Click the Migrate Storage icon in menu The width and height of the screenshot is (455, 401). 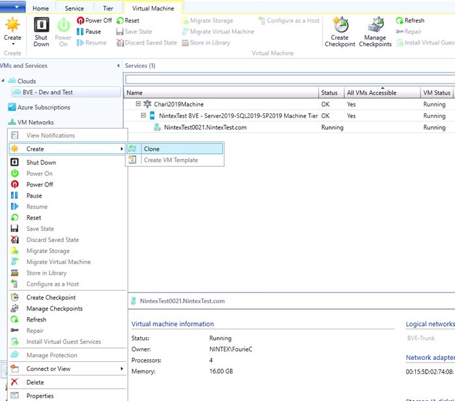[14, 250]
